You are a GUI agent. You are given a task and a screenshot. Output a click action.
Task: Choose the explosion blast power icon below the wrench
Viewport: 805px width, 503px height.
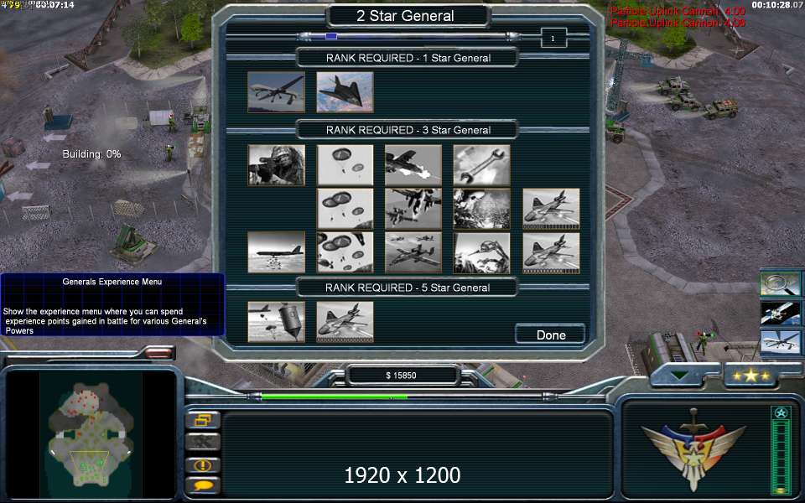481,209
